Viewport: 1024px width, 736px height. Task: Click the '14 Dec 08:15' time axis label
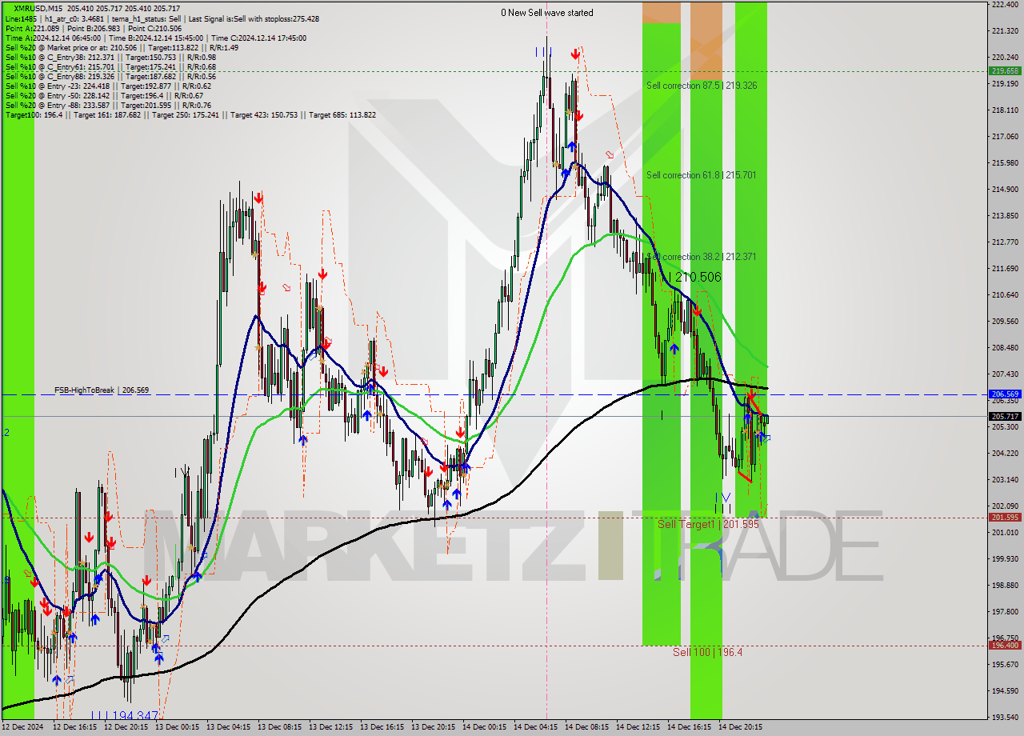point(587,727)
